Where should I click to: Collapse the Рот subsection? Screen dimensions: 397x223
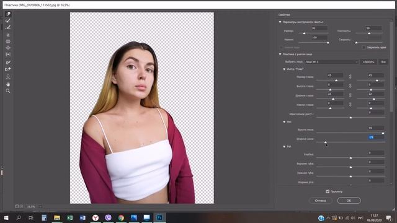[284, 147]
